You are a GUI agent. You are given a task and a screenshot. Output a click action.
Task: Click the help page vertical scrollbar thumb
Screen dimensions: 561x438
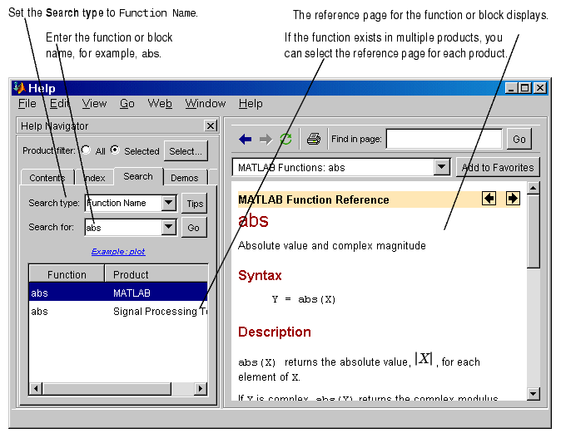(533, 231)
